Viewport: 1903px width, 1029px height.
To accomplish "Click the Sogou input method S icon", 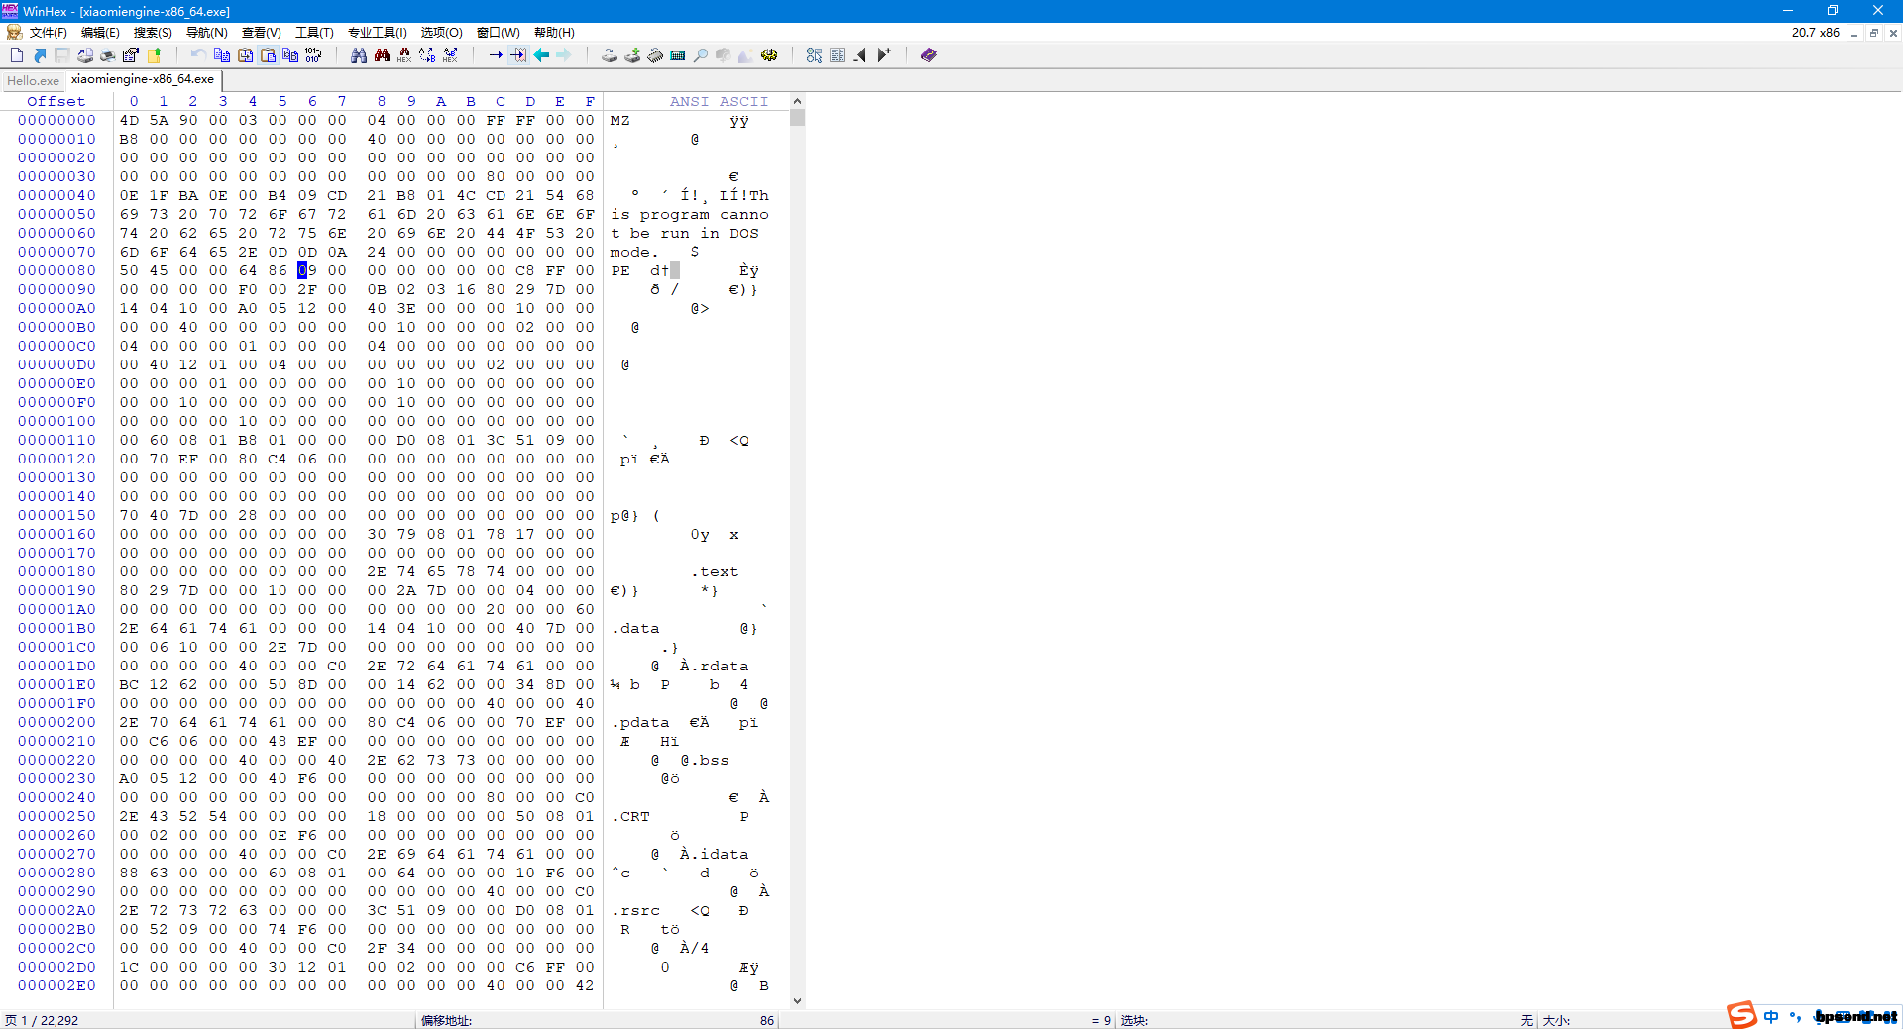I will [x=1741, y=1015].
